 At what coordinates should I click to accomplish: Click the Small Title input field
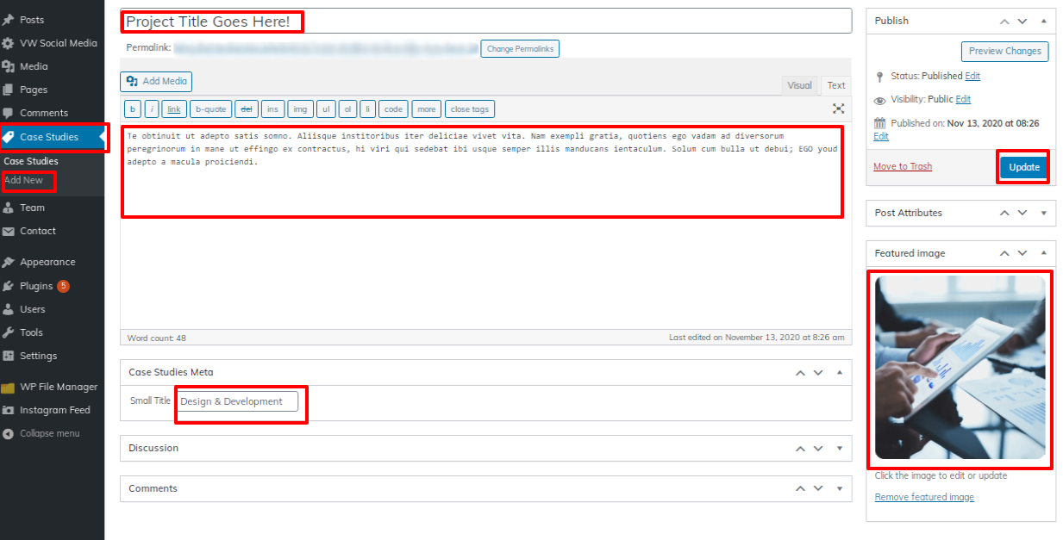[x=238, y=401]
